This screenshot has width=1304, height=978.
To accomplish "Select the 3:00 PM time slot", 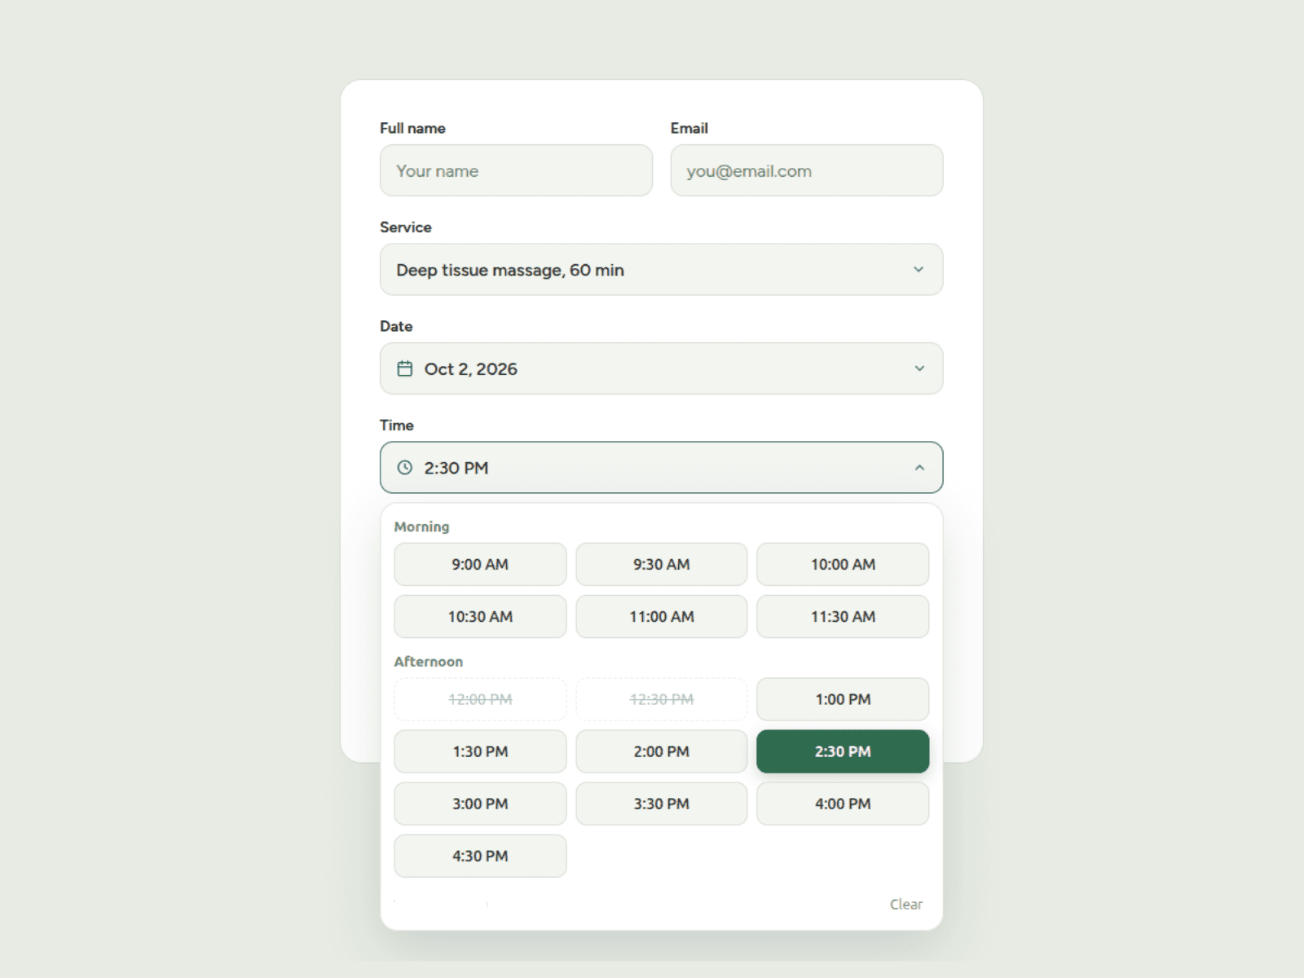I will coord(480,804).
